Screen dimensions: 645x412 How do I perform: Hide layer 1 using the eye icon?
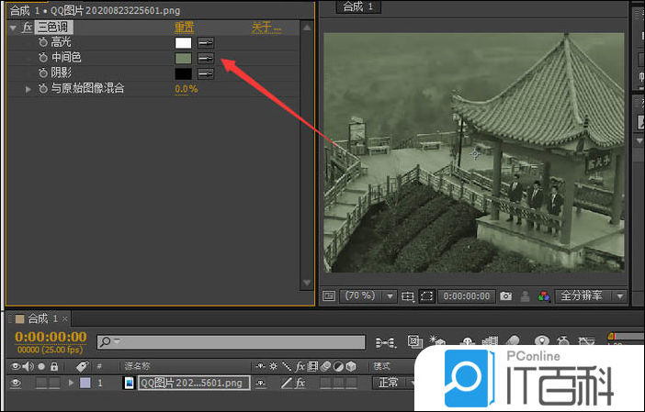tap(15, 383)
